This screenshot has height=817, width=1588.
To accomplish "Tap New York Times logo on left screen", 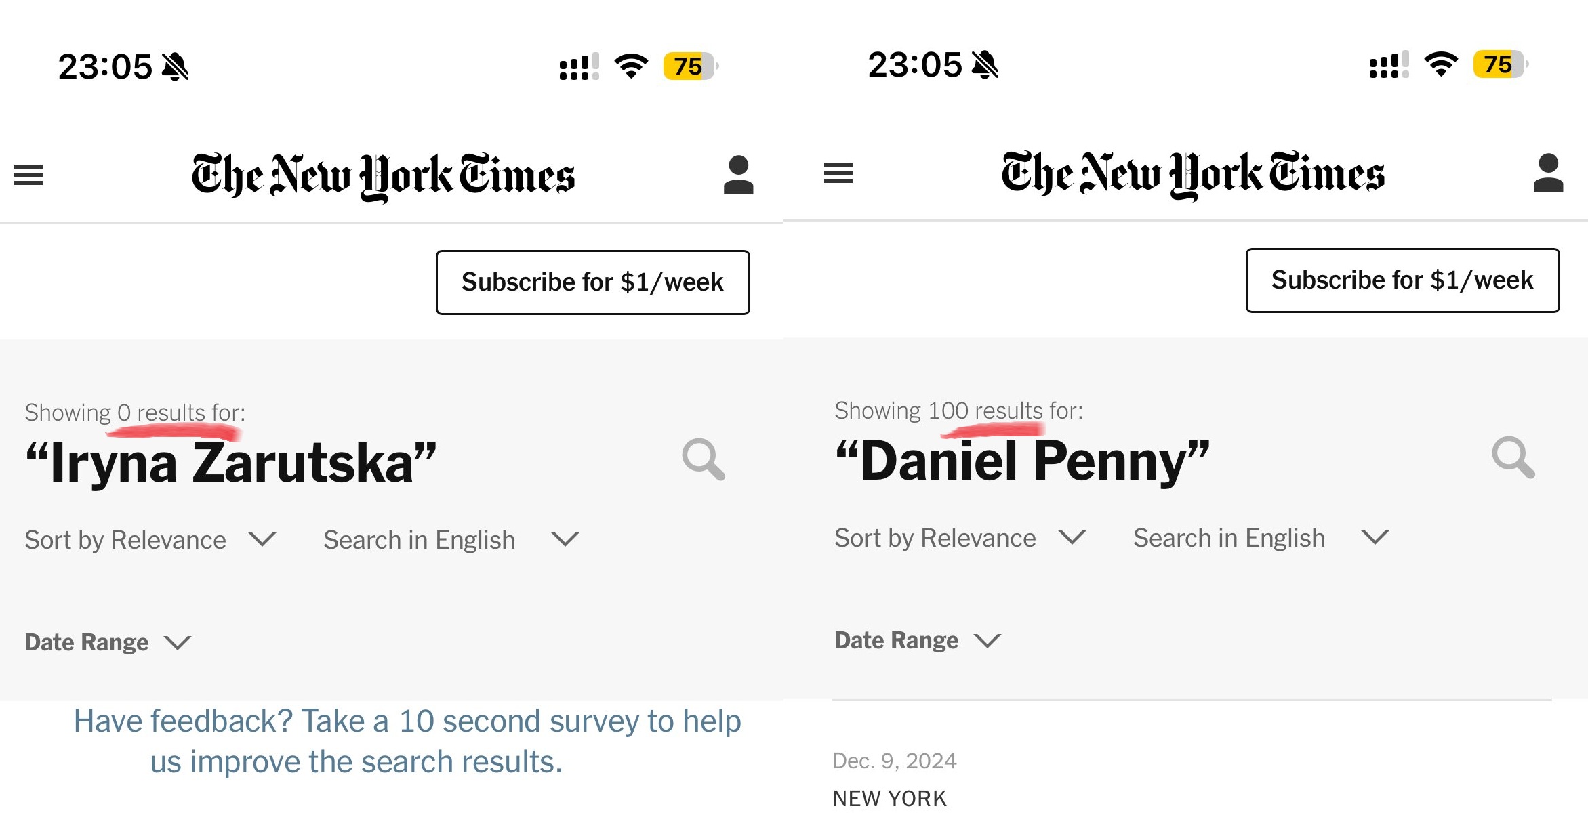I will click(384, 175).
